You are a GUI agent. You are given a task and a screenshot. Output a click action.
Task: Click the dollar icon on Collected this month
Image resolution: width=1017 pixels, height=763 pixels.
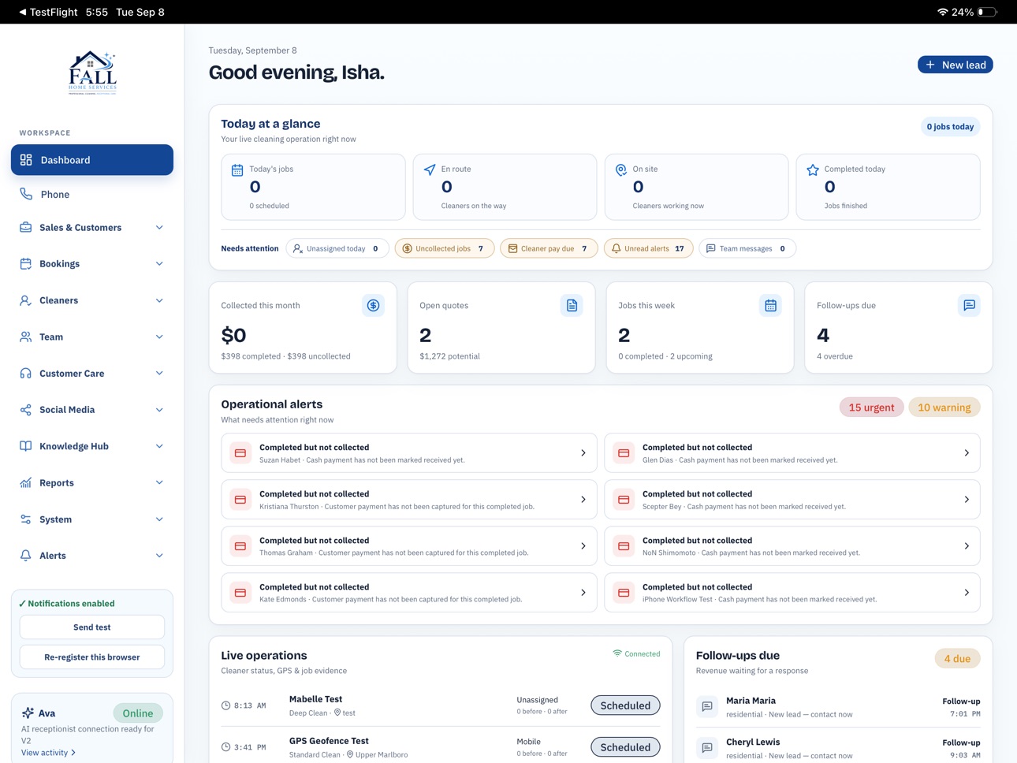pyautogui.click(x=374, y=305)
